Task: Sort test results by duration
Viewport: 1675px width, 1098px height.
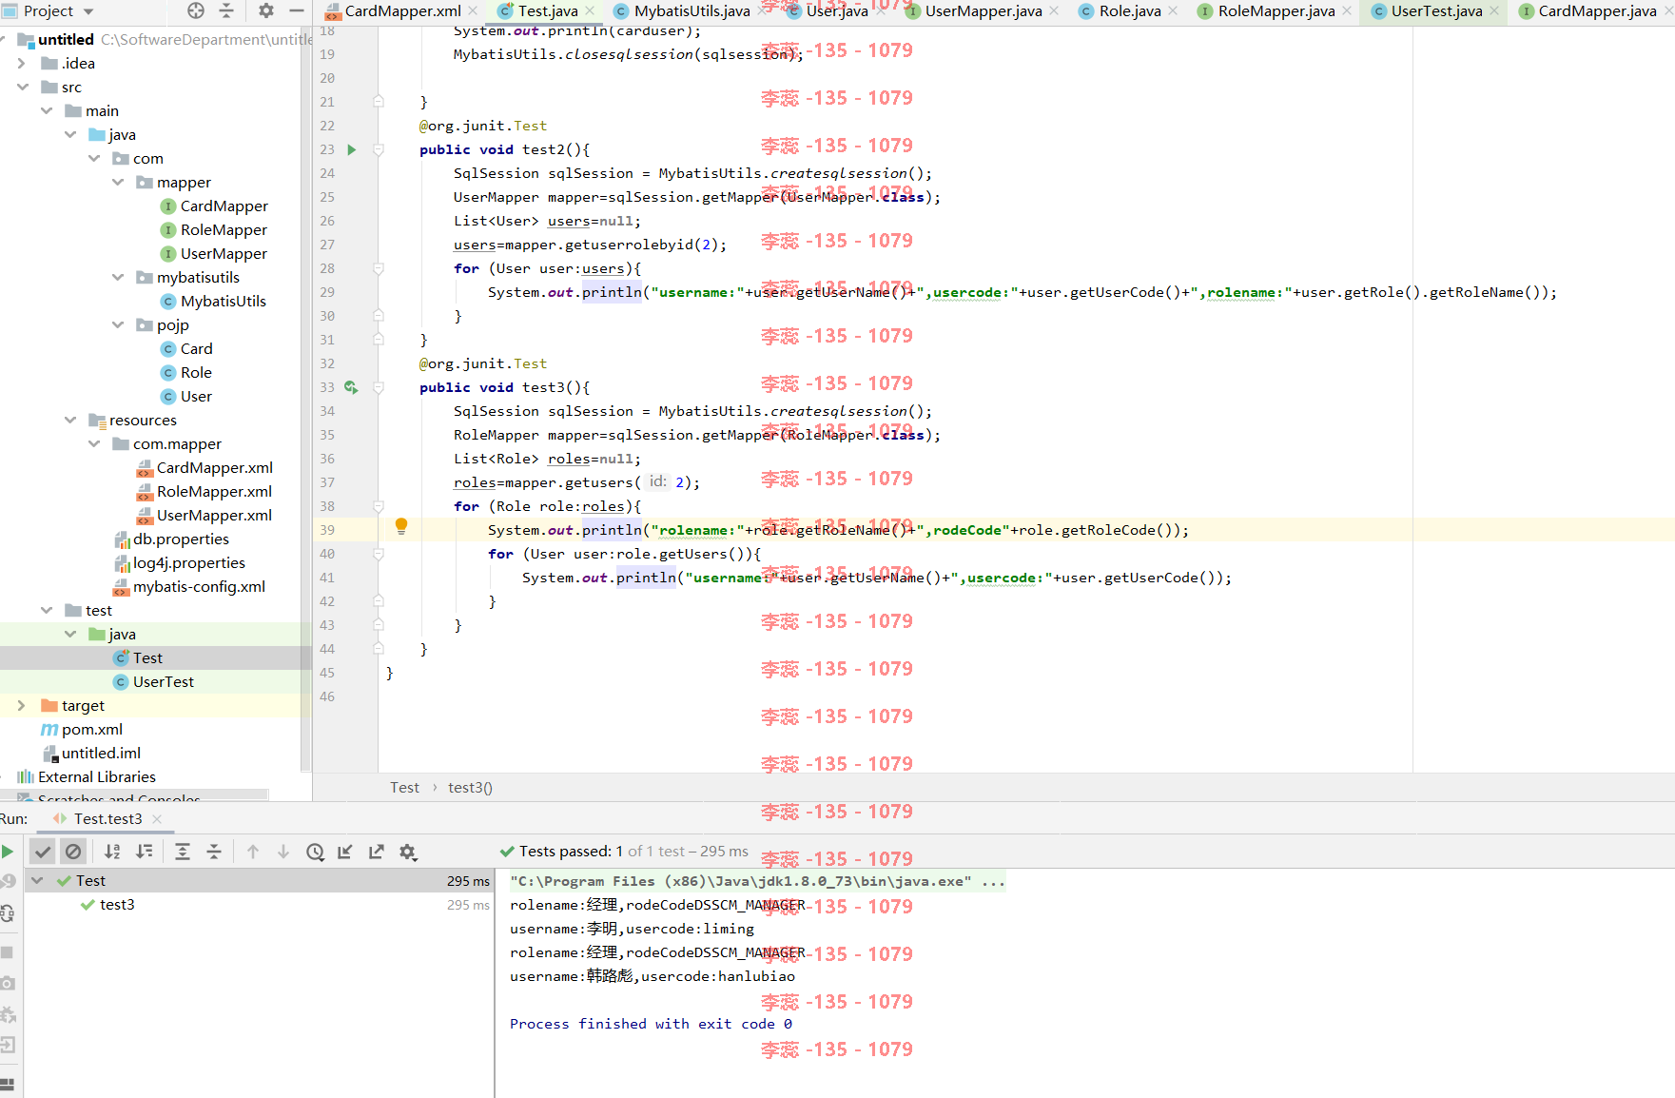Action: coord(144,852)
